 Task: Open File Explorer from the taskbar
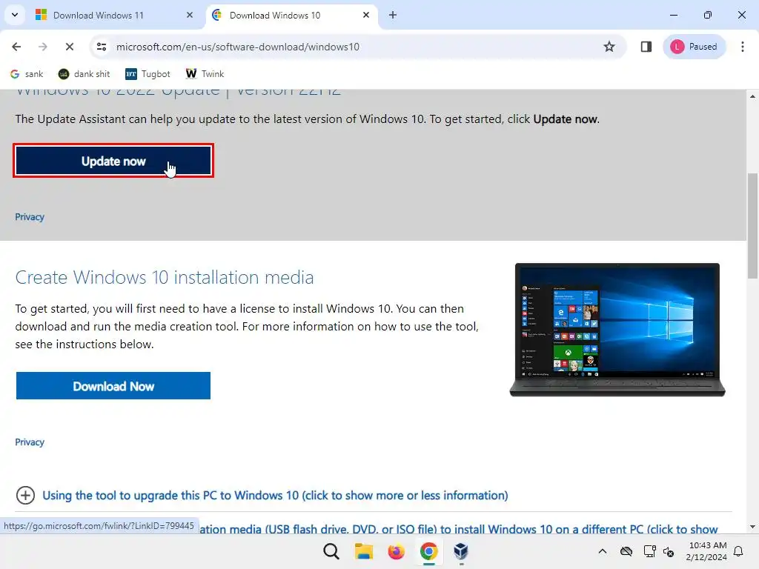[363, 551]
